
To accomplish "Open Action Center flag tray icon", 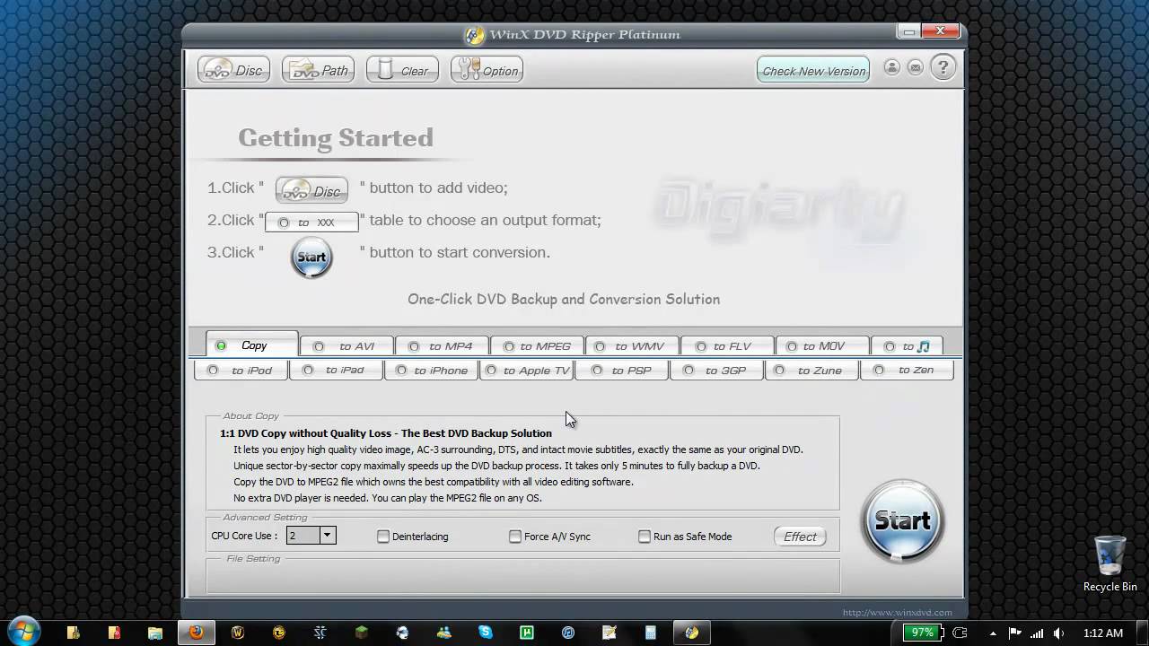I will pos(1015,633).
